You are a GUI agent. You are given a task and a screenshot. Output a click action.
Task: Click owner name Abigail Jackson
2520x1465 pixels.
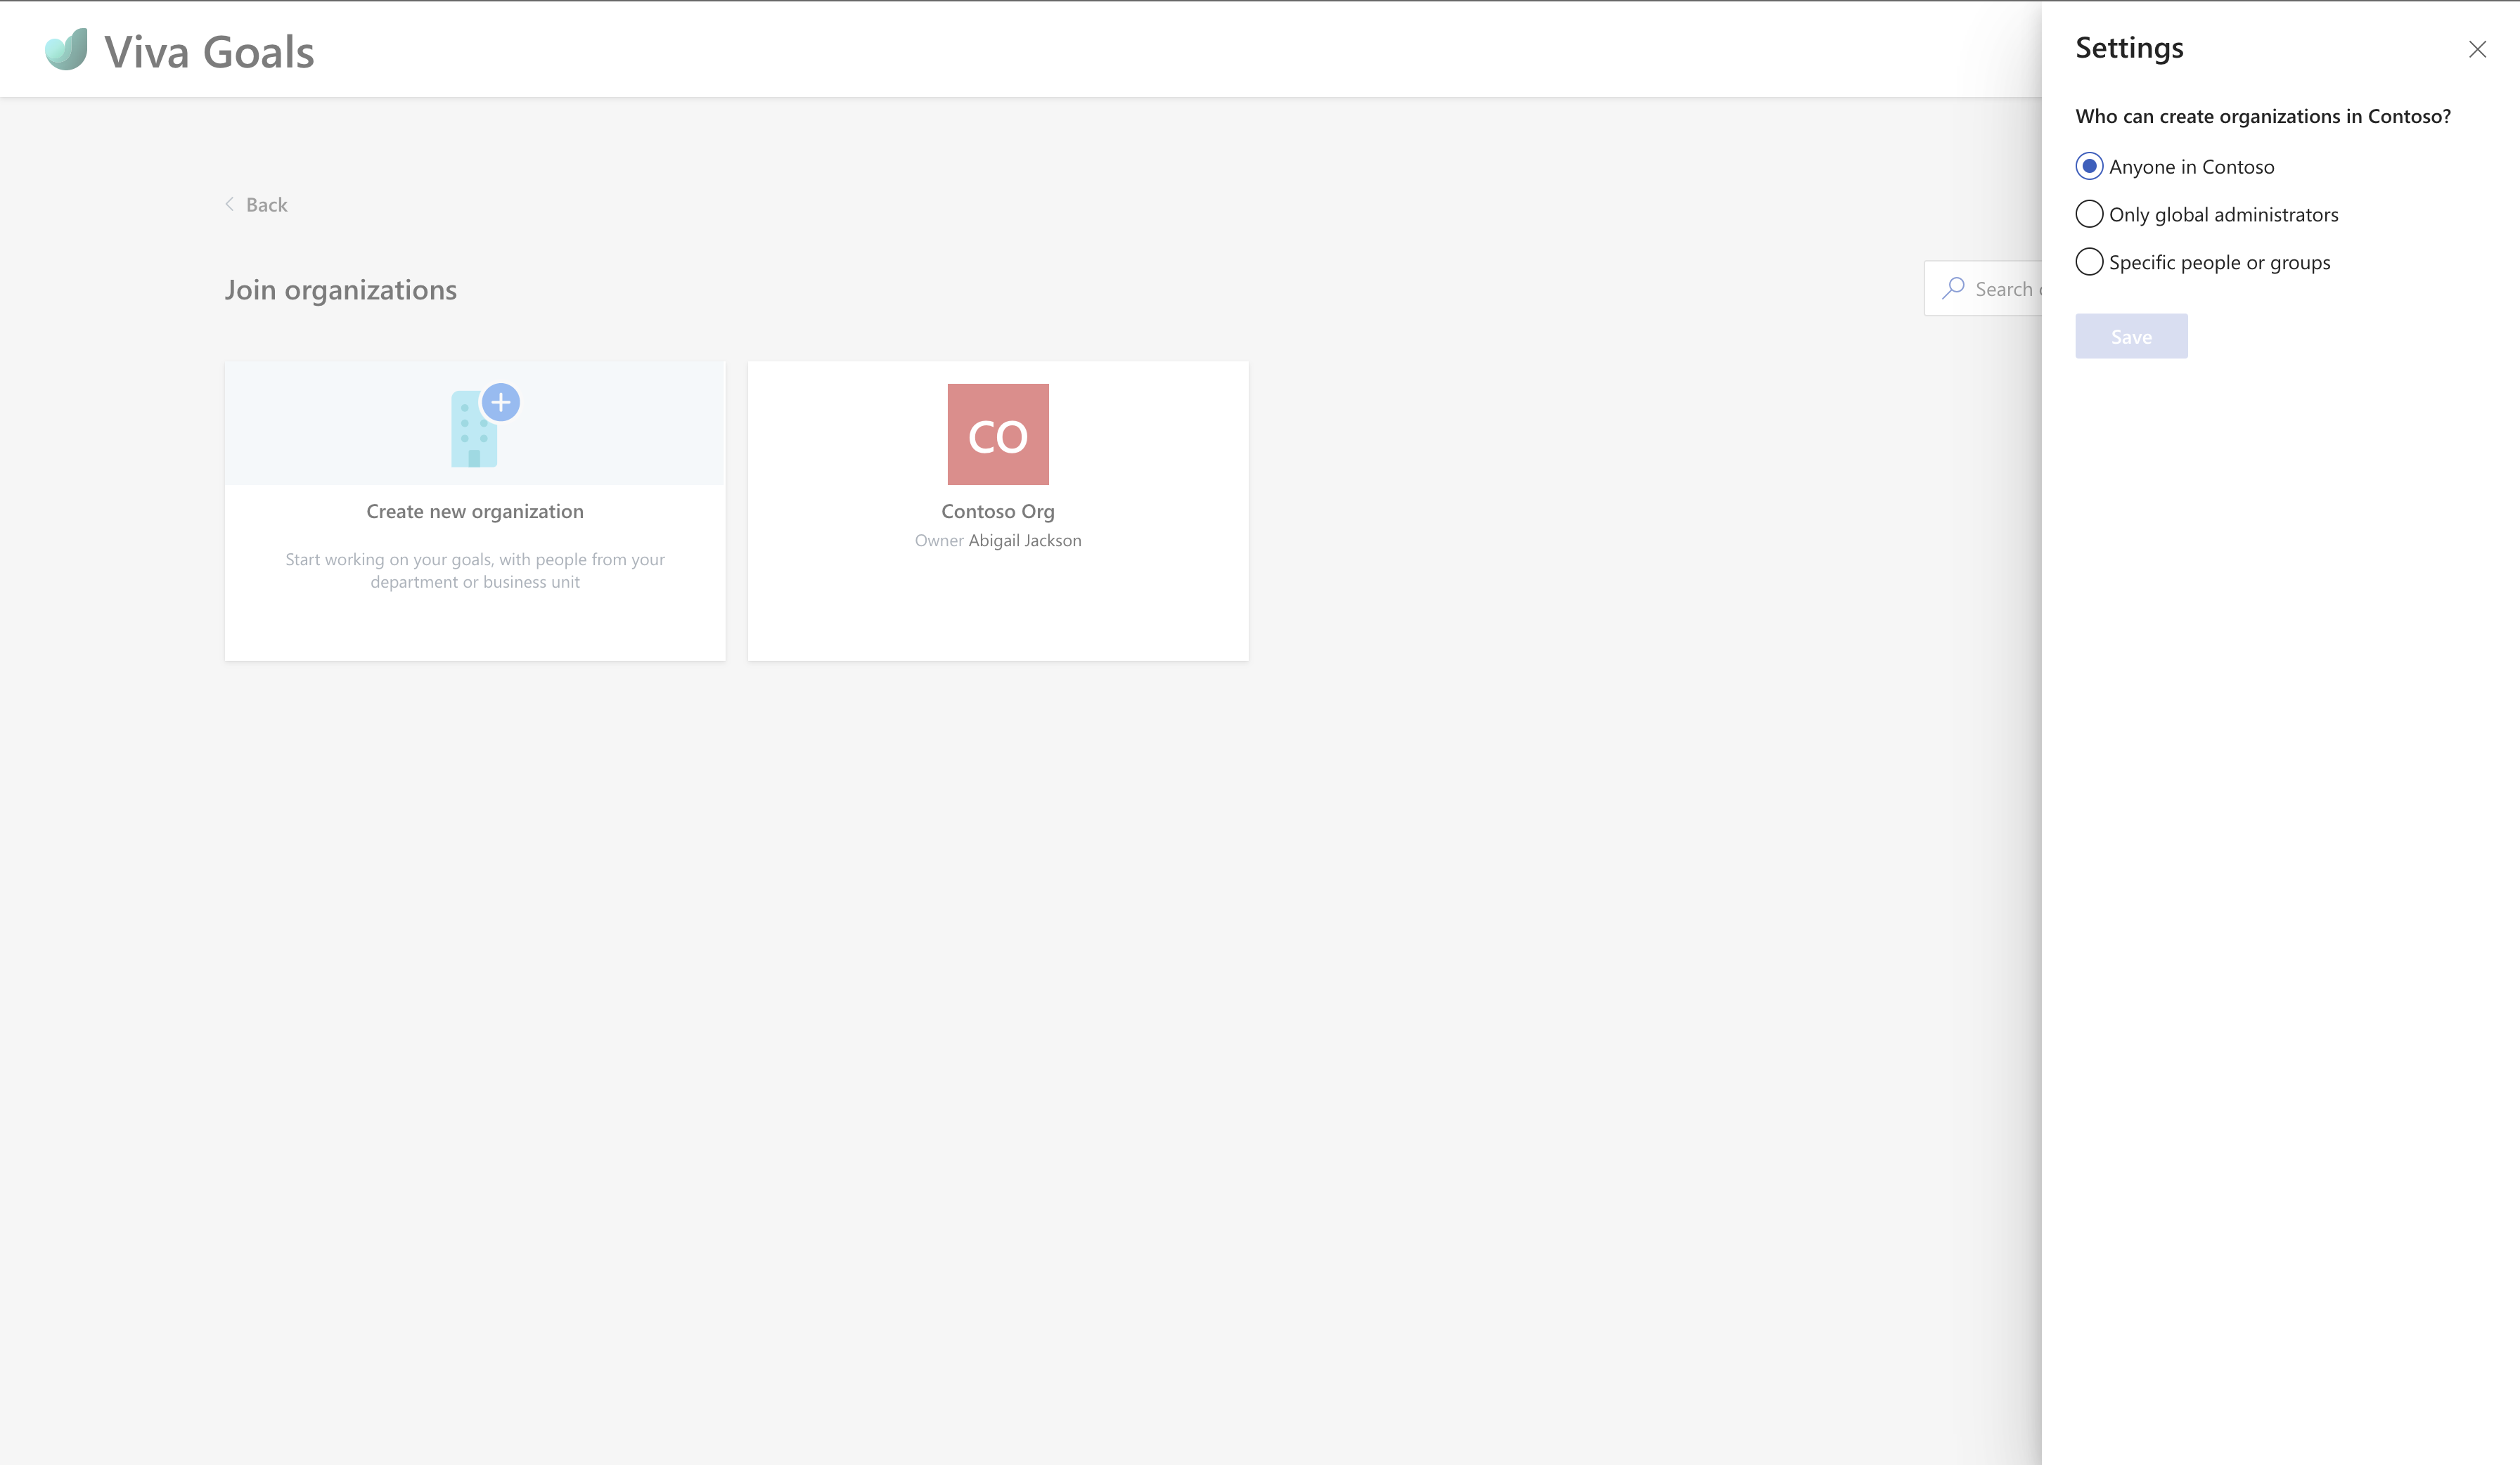[1025, 540]
